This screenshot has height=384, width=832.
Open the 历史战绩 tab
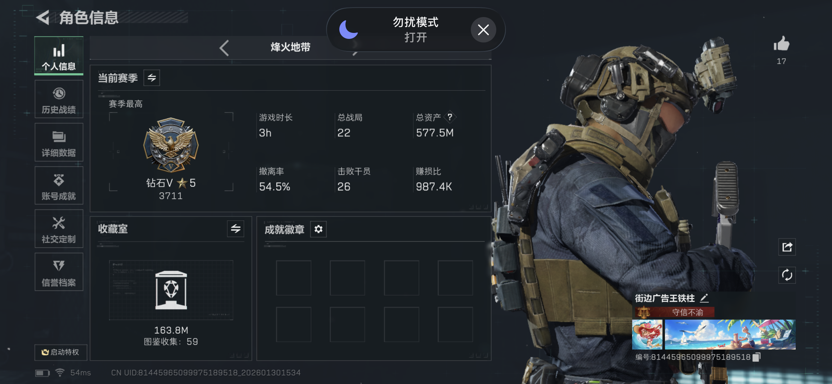pos(59,99)
